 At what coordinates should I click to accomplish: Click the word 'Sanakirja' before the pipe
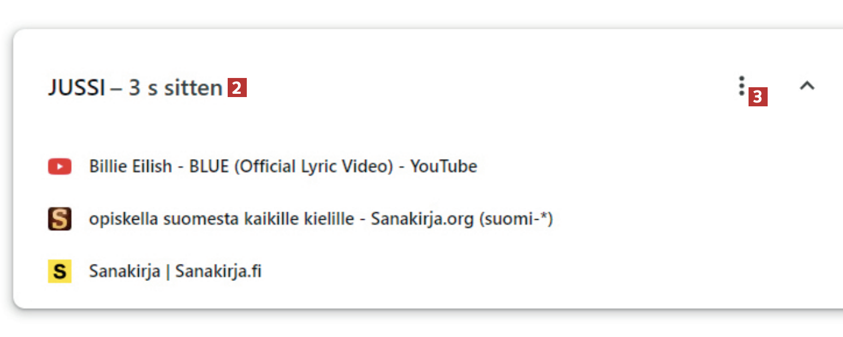[124, 272]
